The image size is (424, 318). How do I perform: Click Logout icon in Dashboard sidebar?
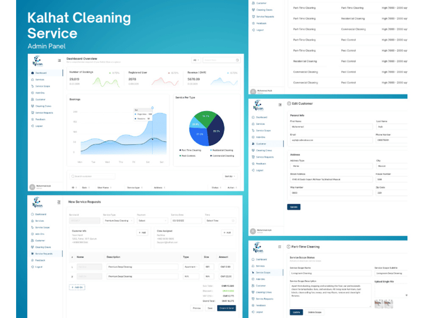coord(33,126)
